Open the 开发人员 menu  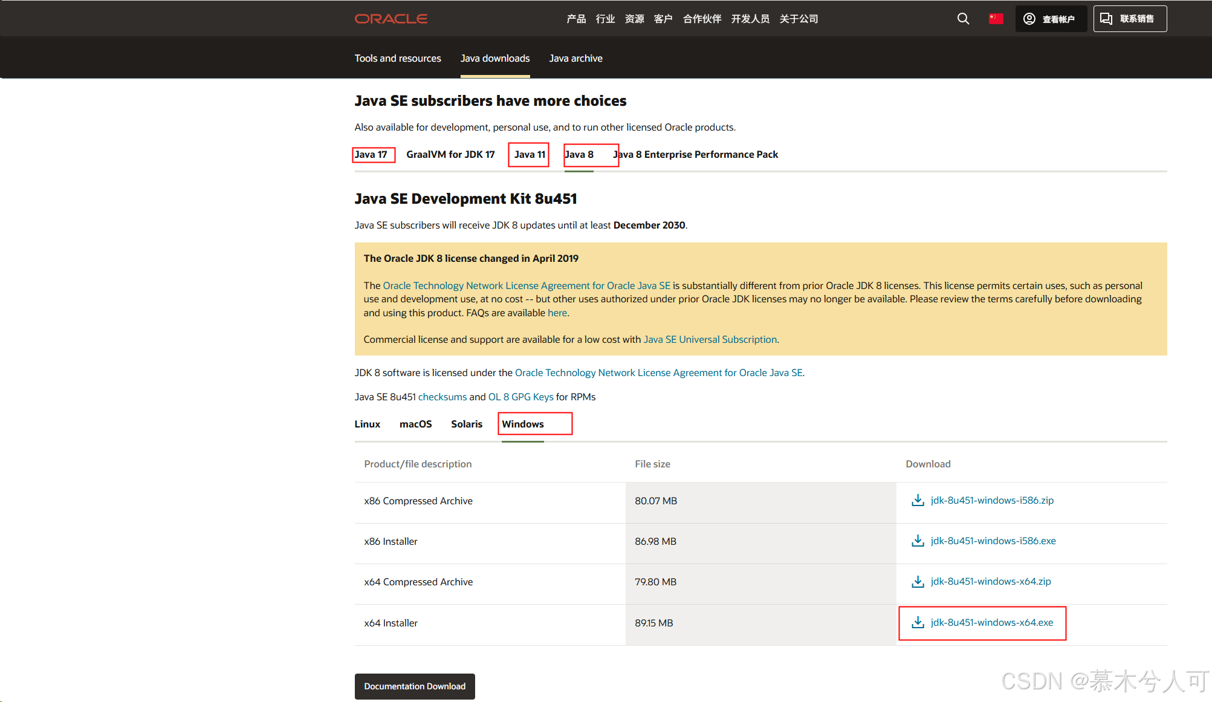point(750,19)
